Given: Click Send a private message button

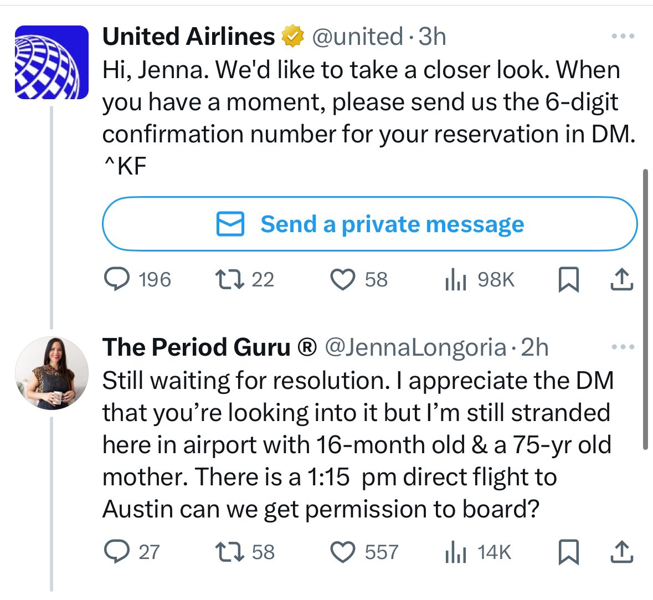Looking at the screenshot, I should pyautogui.click(x=370, y=224).
